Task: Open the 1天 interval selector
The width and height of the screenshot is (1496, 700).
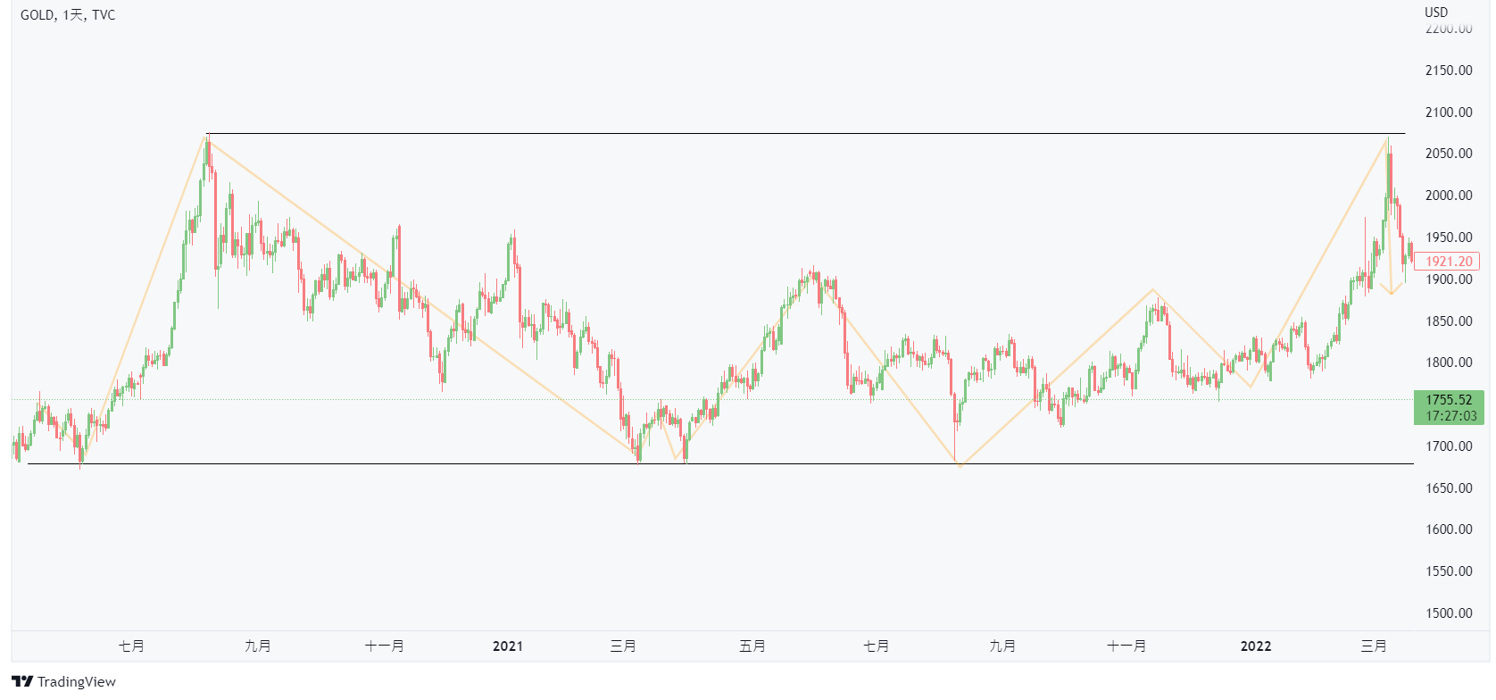Action: pos(74,15)
